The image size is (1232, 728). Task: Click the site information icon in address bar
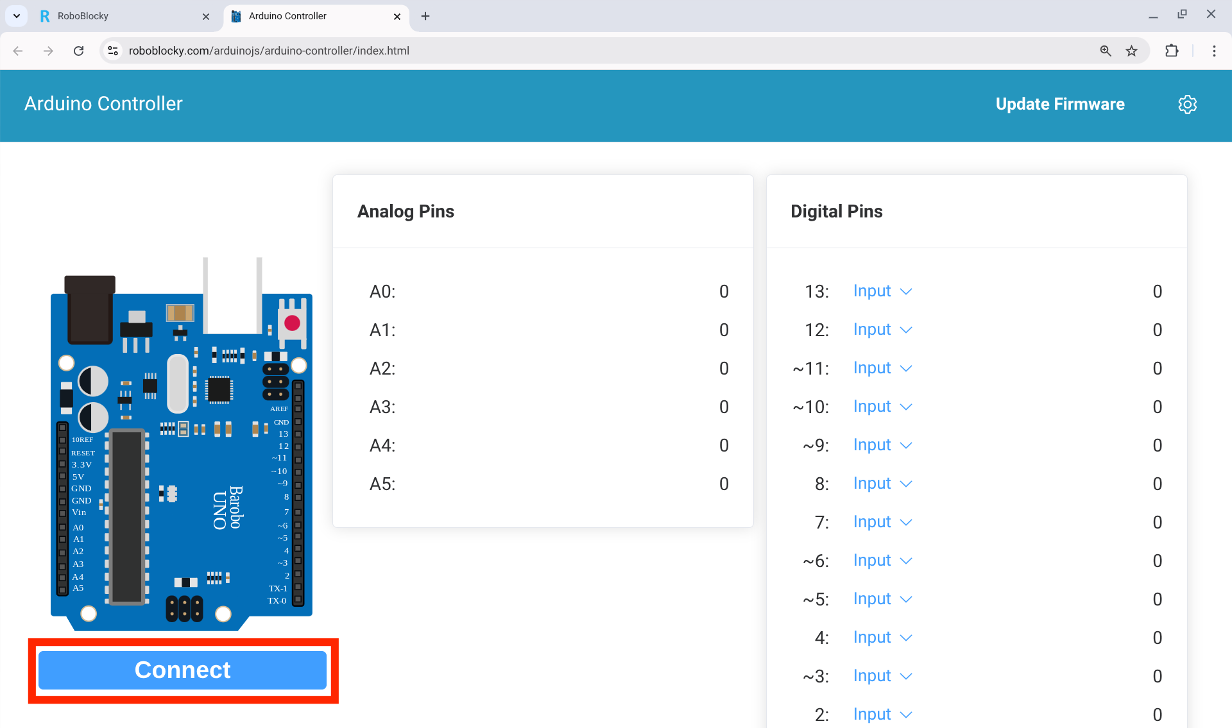[x=113, y=51]
